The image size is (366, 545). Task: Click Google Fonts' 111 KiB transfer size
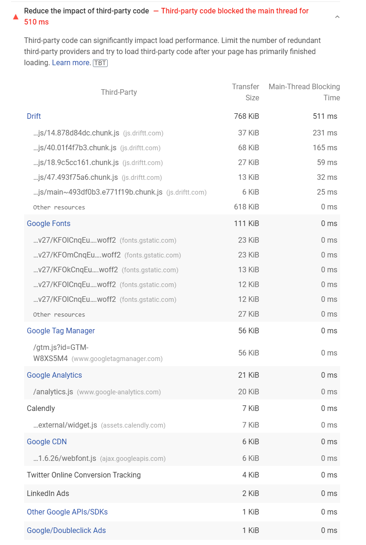pos(246,224)
